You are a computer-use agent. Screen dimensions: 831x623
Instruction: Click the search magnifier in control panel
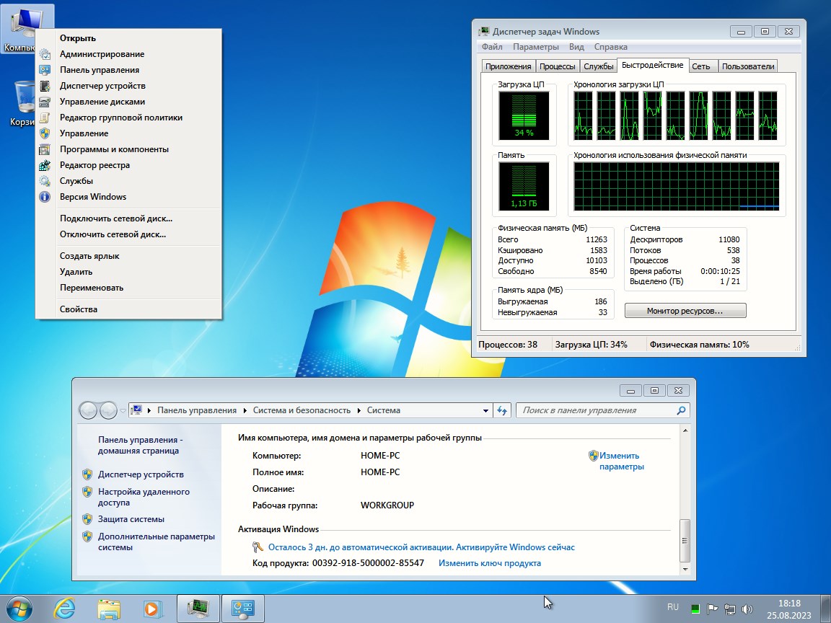pos(681,410)
